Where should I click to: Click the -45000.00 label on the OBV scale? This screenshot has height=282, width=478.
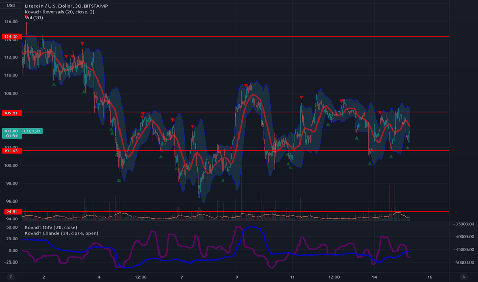point(464,250)
